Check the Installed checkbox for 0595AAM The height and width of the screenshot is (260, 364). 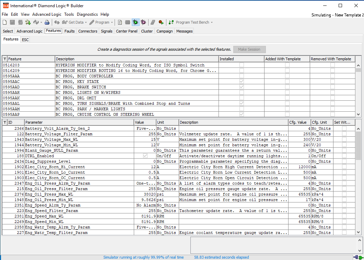click(x=241, y=109)
